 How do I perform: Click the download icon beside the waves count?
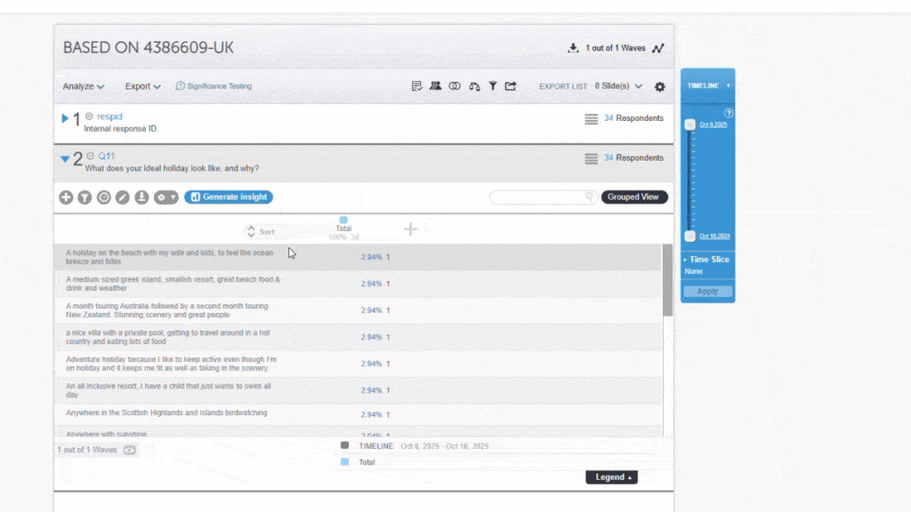[x=573, y=48]
